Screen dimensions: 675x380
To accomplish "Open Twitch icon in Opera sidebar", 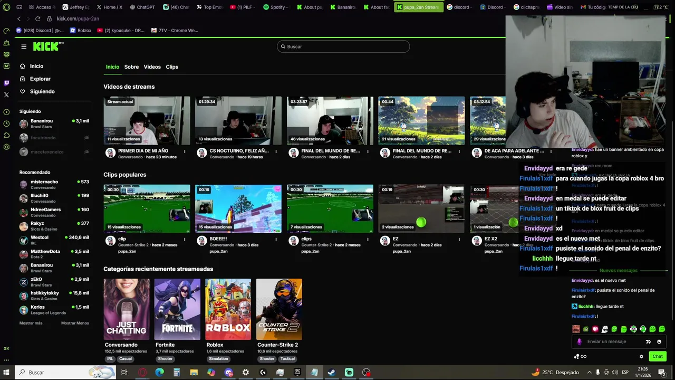I will 6,83.
